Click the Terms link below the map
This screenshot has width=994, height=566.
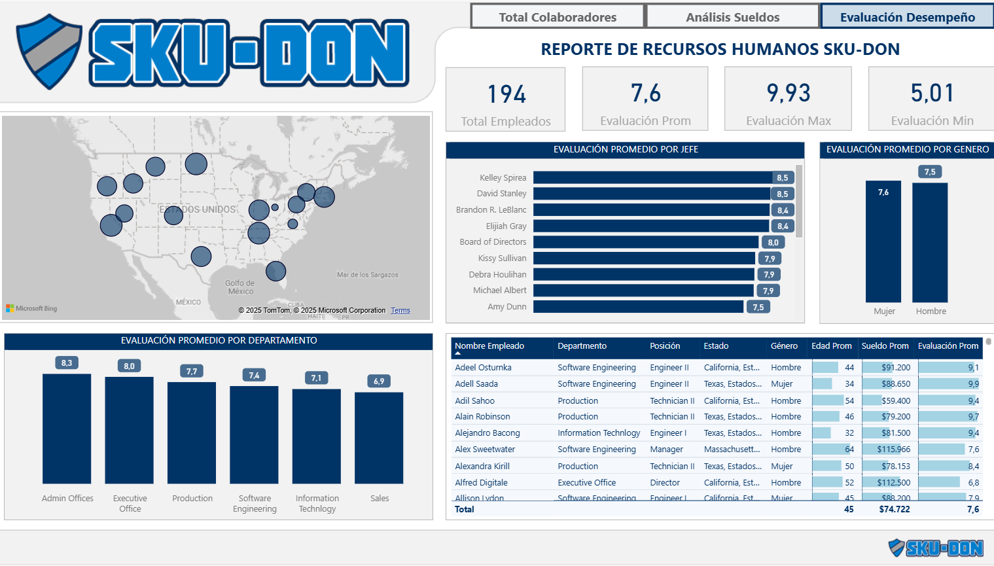pos(400,310)
